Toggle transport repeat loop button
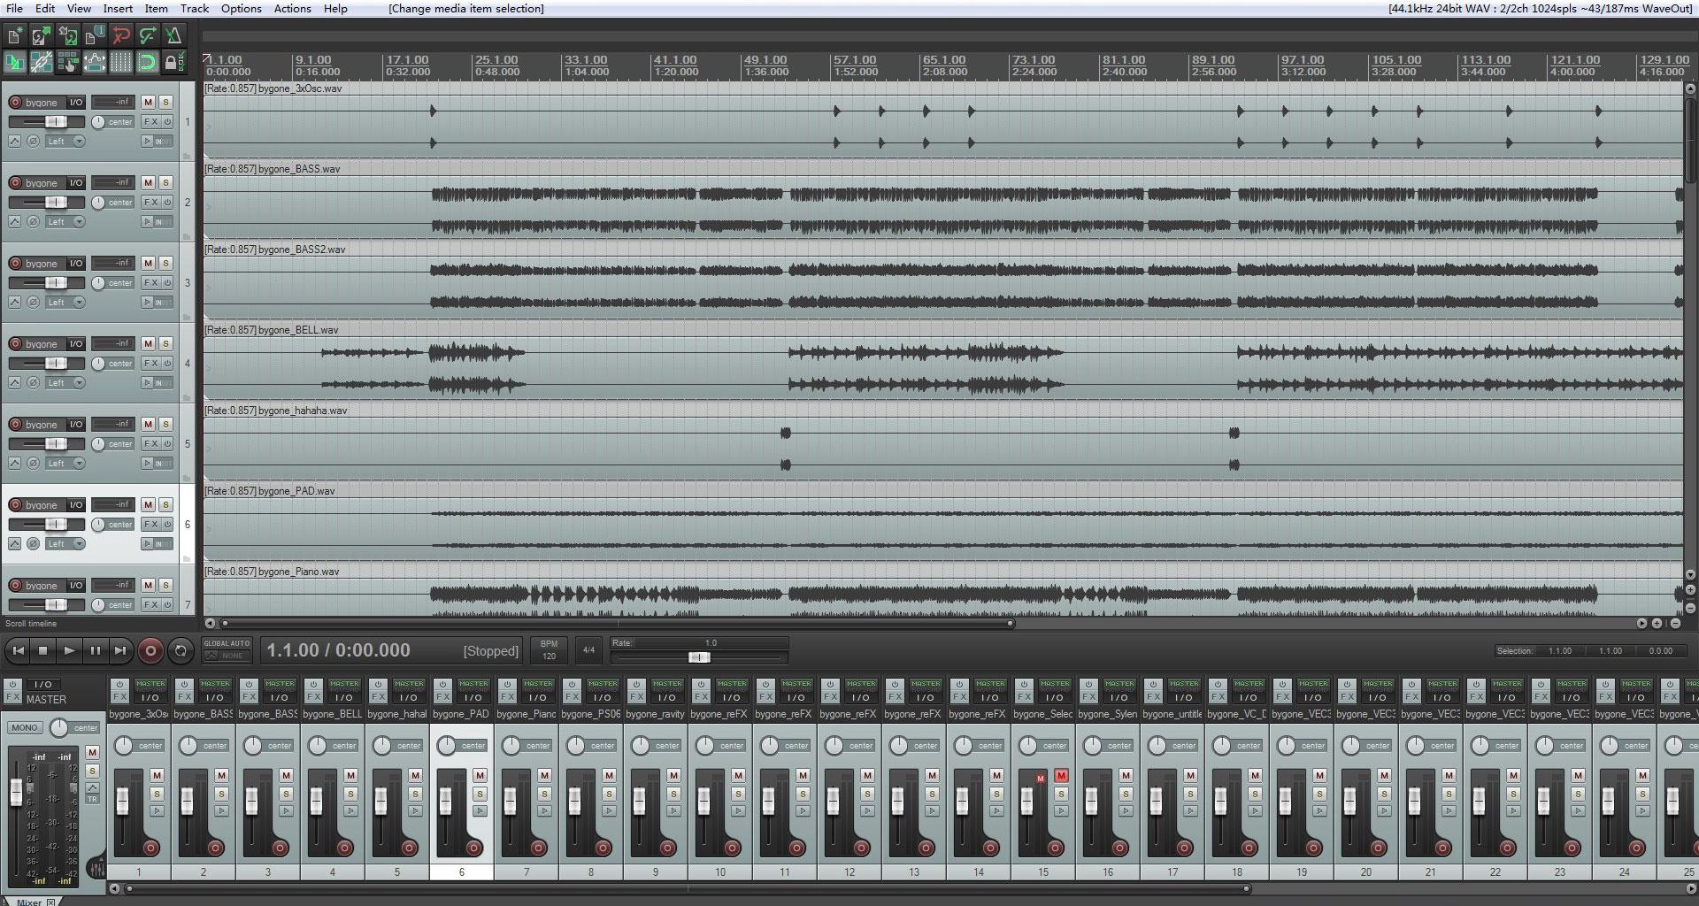 coord(181,651)
